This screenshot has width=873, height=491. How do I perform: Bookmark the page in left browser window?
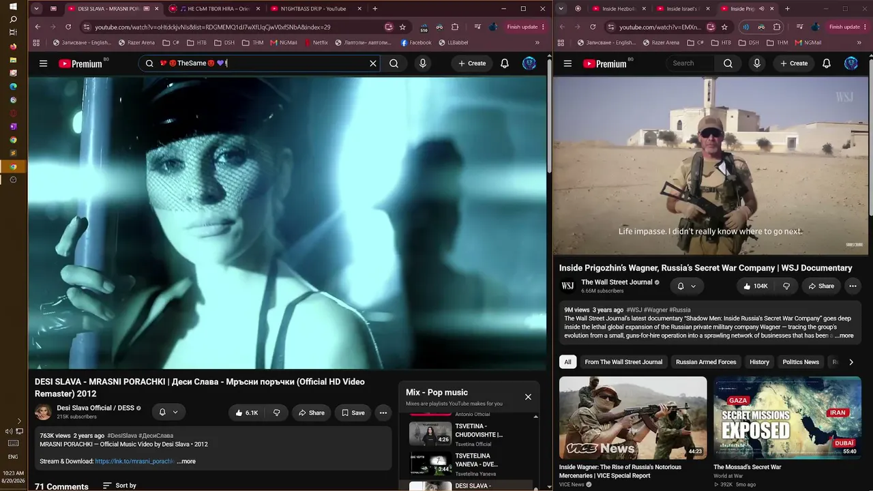pyautogui.click(x=402, y=27)
